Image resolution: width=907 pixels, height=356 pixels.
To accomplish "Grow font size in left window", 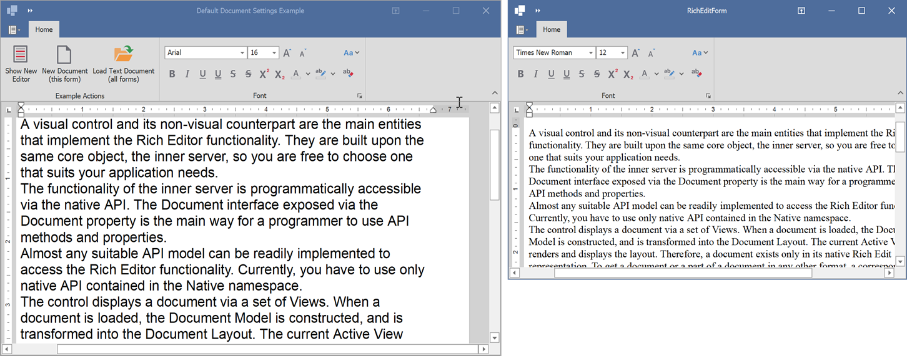I will point(287,53).
